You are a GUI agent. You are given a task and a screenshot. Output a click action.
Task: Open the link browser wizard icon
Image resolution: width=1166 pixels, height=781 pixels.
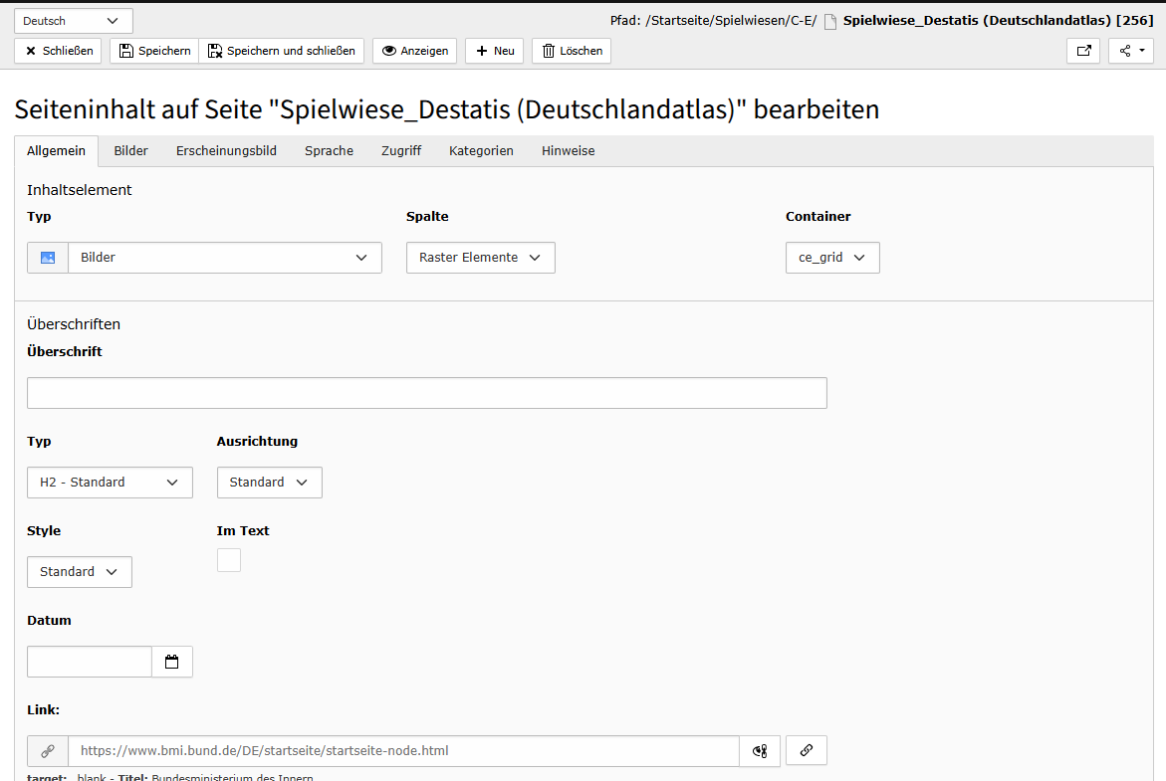(760, 751)
